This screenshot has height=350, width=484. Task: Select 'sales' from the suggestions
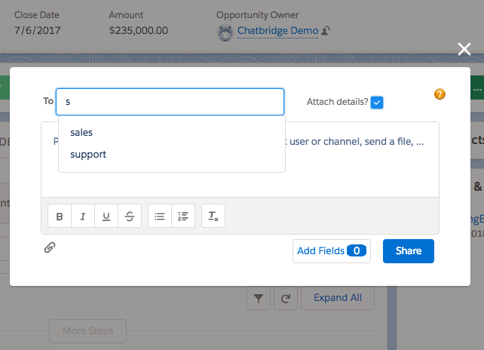click(81, 133)
